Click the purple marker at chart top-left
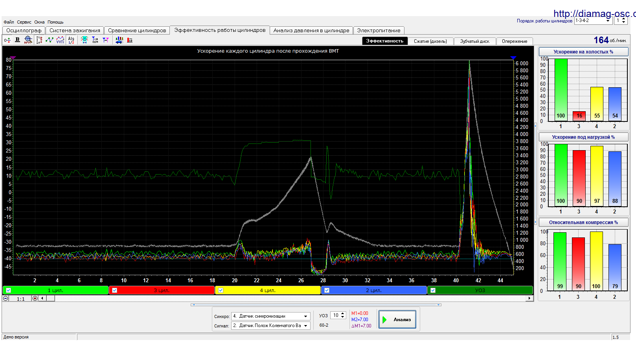Image resolution: width=636 pixels, height=342 pixels. [13, 58]
